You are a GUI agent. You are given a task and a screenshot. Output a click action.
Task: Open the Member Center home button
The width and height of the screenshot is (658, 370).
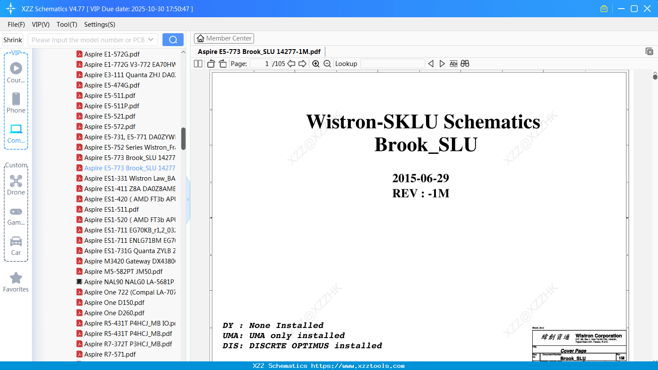pyautogui.click(x=224, y=38)
